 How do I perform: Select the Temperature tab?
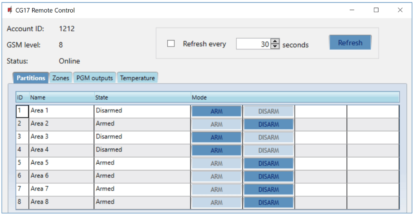[x=137, y=78]
